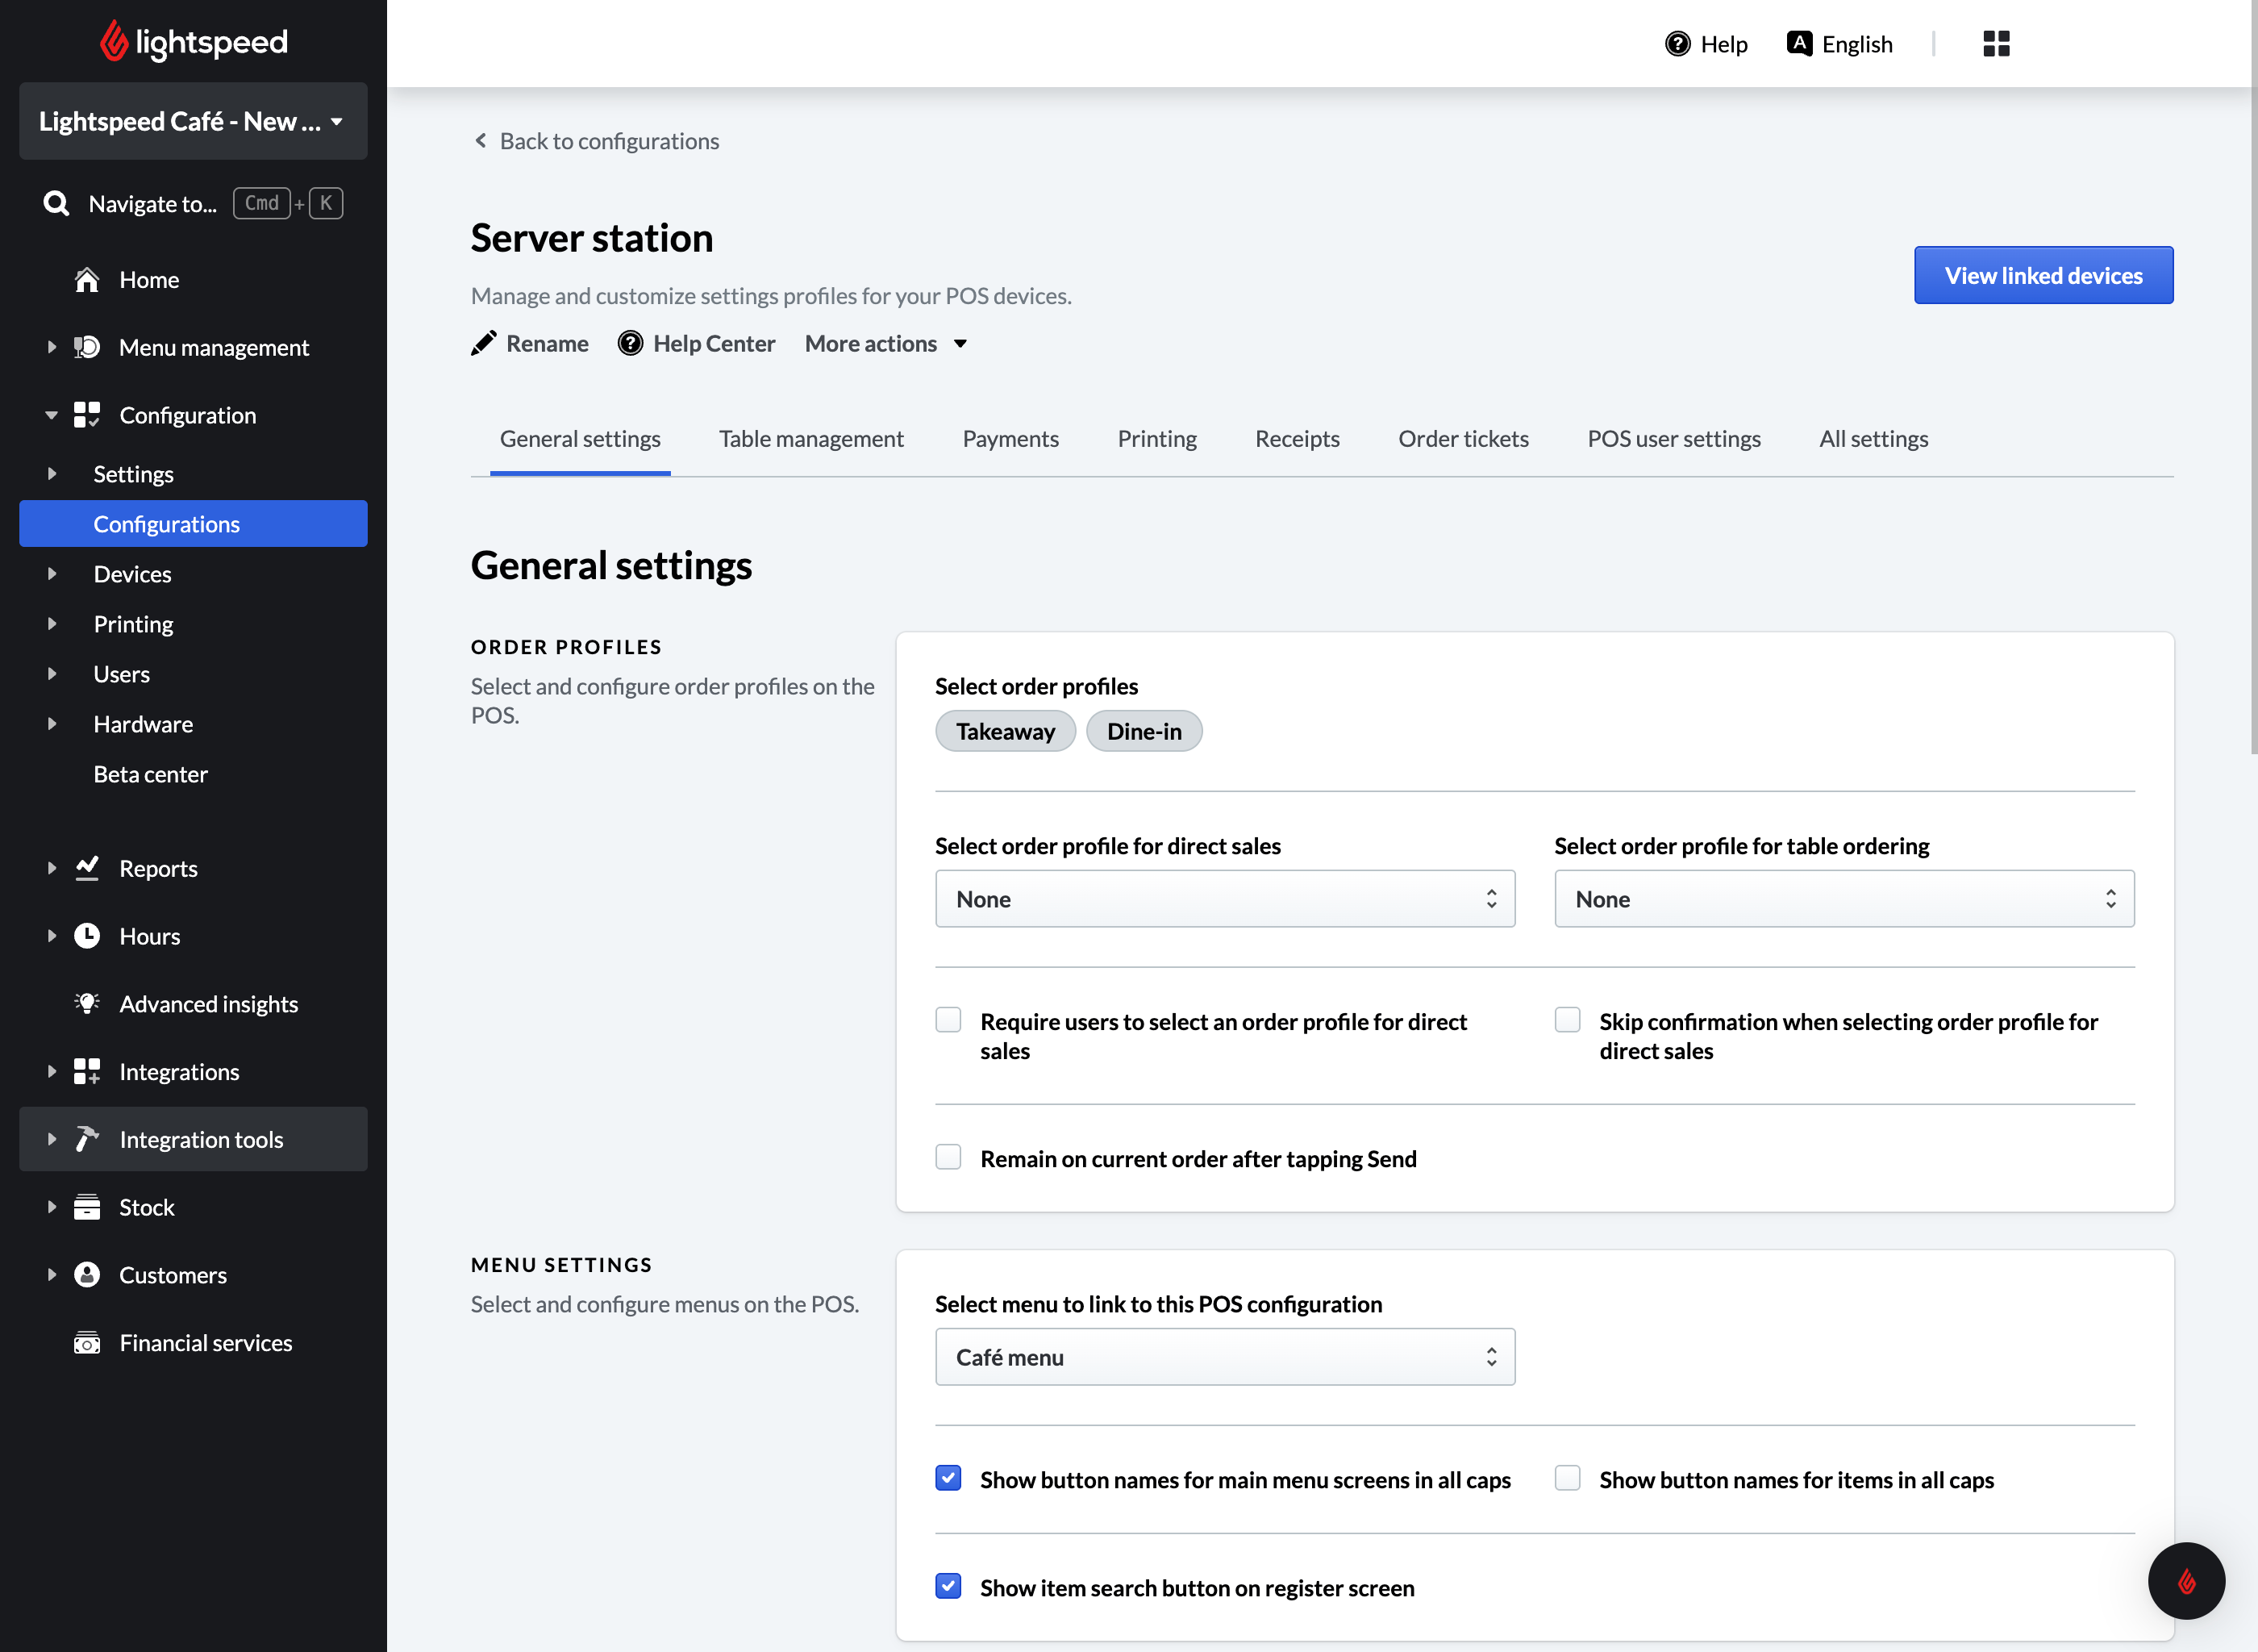The width and height of the screenshot is (2258, 1652).
Task: Click the Lightspeed flame logo
Action: (114, 41)
